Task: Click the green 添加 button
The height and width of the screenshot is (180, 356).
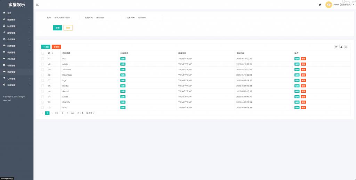Action: (46, 47)
